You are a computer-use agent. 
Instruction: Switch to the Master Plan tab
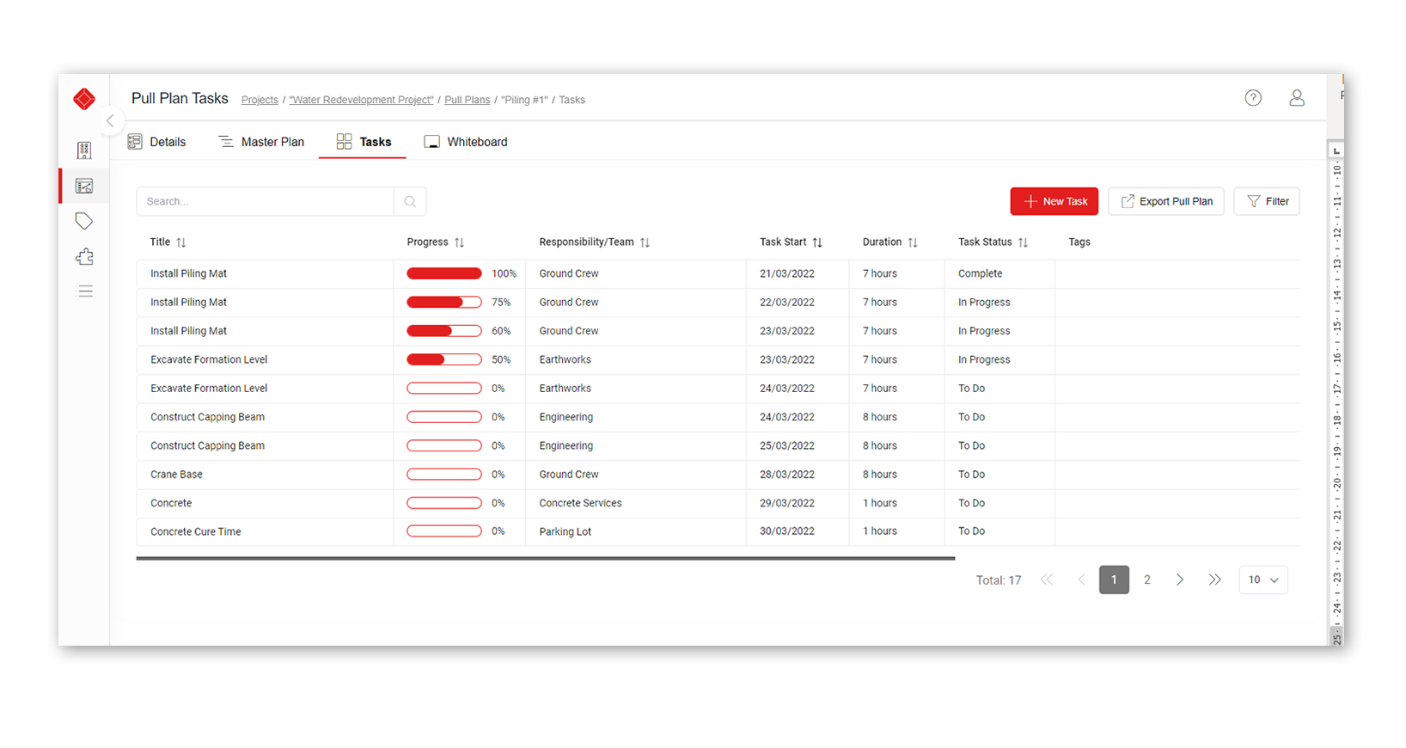[261, 142]
